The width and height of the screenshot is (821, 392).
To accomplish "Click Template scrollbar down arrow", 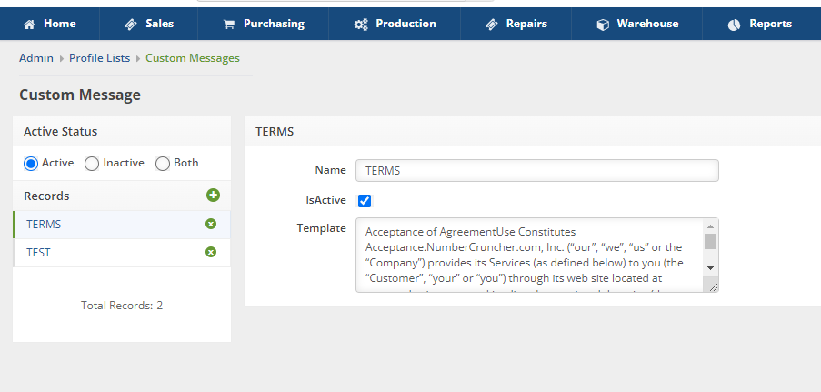I will [x=710, y=267].
